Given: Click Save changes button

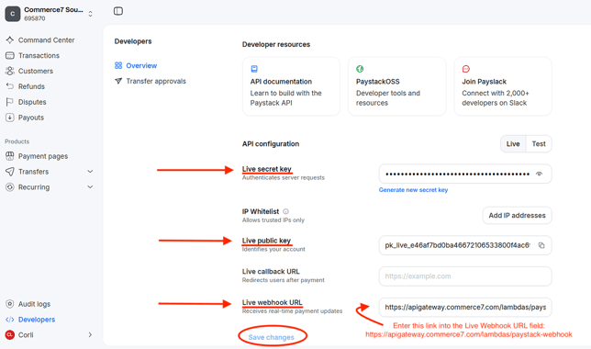Looking at the screenshot, I should point(271,337).
